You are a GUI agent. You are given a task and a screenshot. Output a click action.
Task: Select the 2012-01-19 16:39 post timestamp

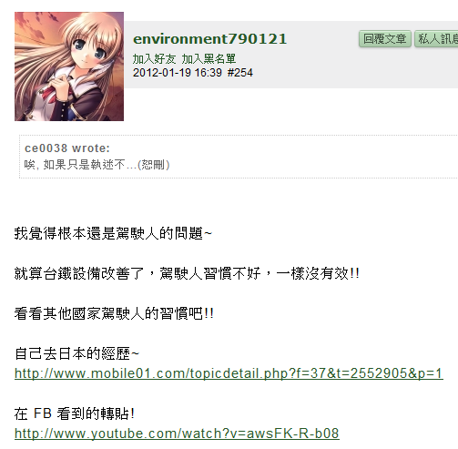(178, 73)
